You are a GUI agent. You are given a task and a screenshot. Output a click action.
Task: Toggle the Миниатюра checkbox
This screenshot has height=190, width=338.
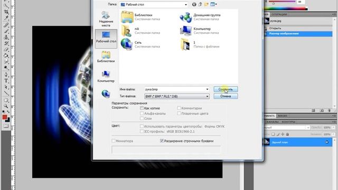point(114,141)
